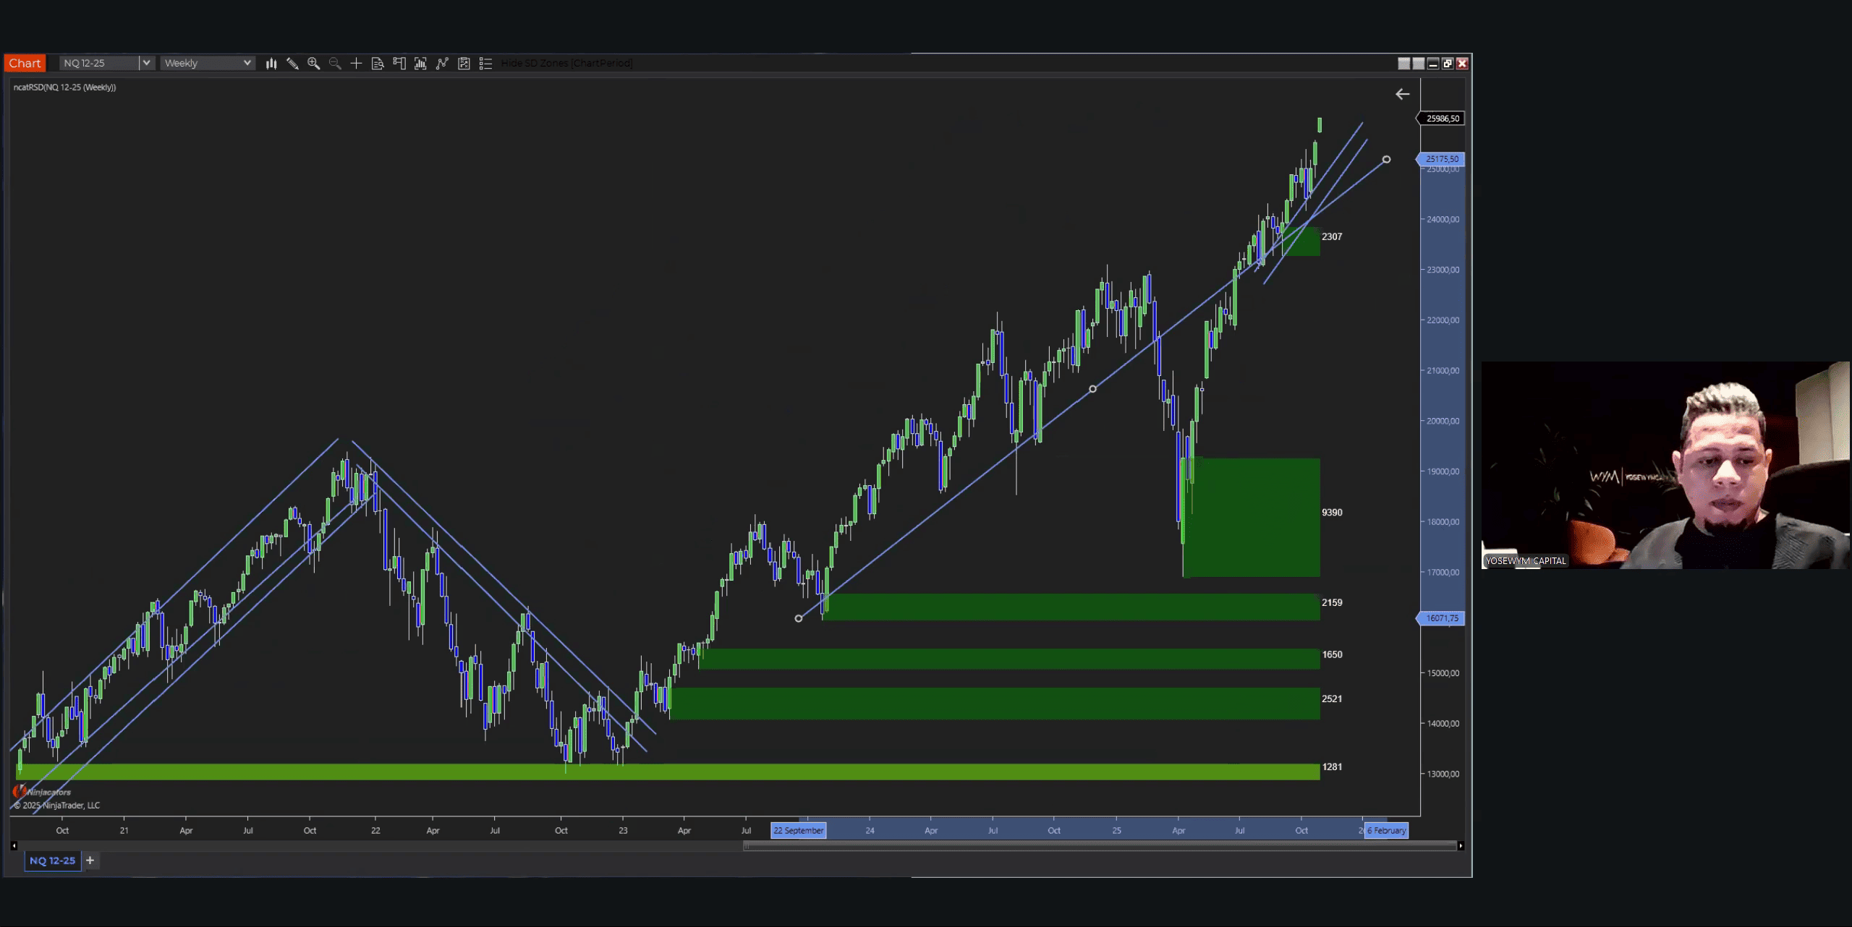Open the Weekly interval dropdown

pos(208,63)
